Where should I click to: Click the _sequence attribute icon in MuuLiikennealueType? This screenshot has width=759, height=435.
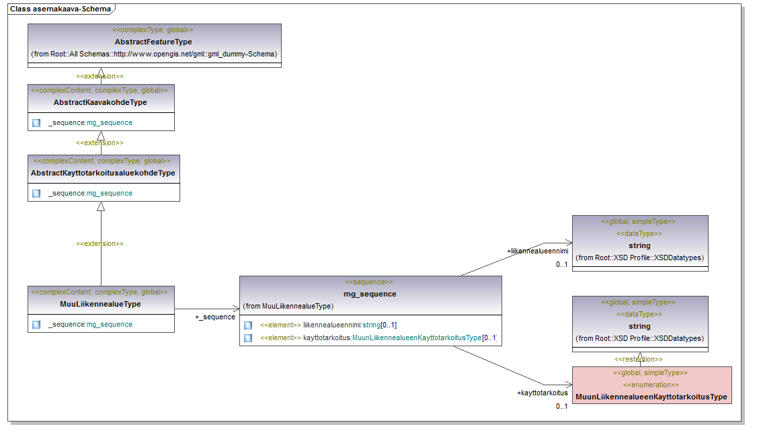(x=36, y=325)
